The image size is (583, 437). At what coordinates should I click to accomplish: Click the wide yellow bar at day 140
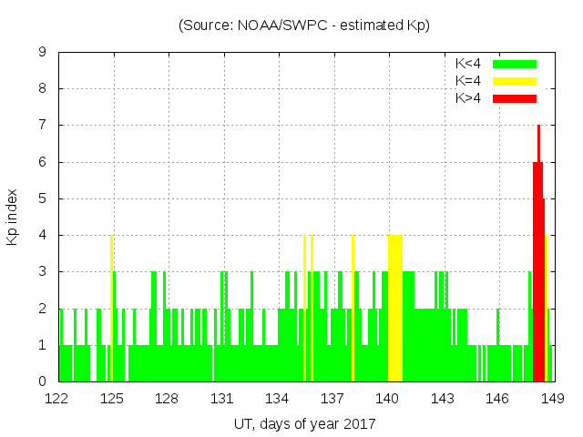tap(394, 310)
